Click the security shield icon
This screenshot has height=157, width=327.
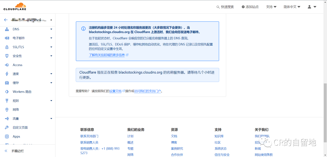point(7,56)
